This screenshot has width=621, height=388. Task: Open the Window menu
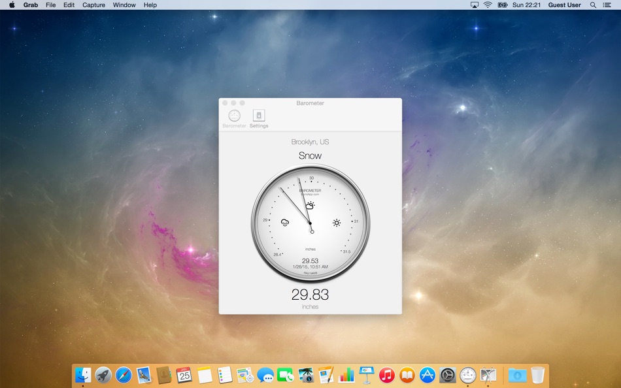(124, 5)
